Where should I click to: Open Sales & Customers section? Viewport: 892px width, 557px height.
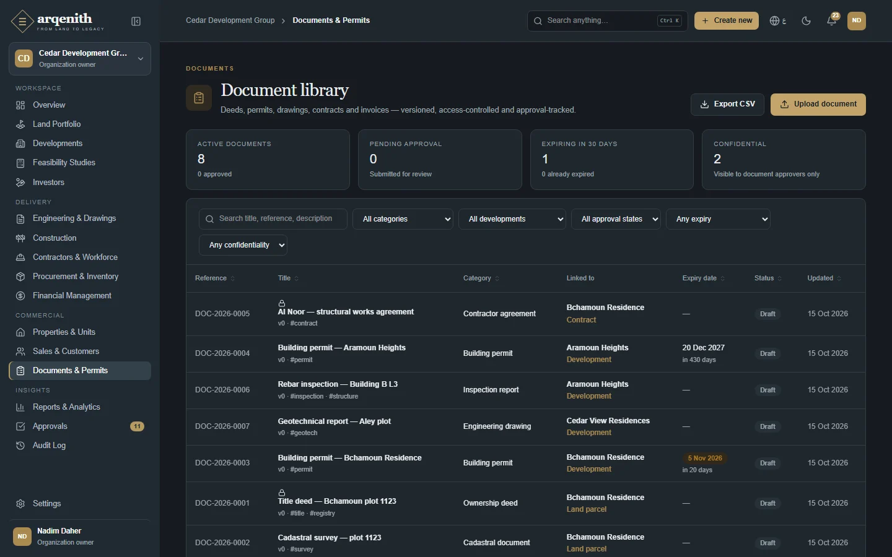pyautogui.click(x=80, y=352)
